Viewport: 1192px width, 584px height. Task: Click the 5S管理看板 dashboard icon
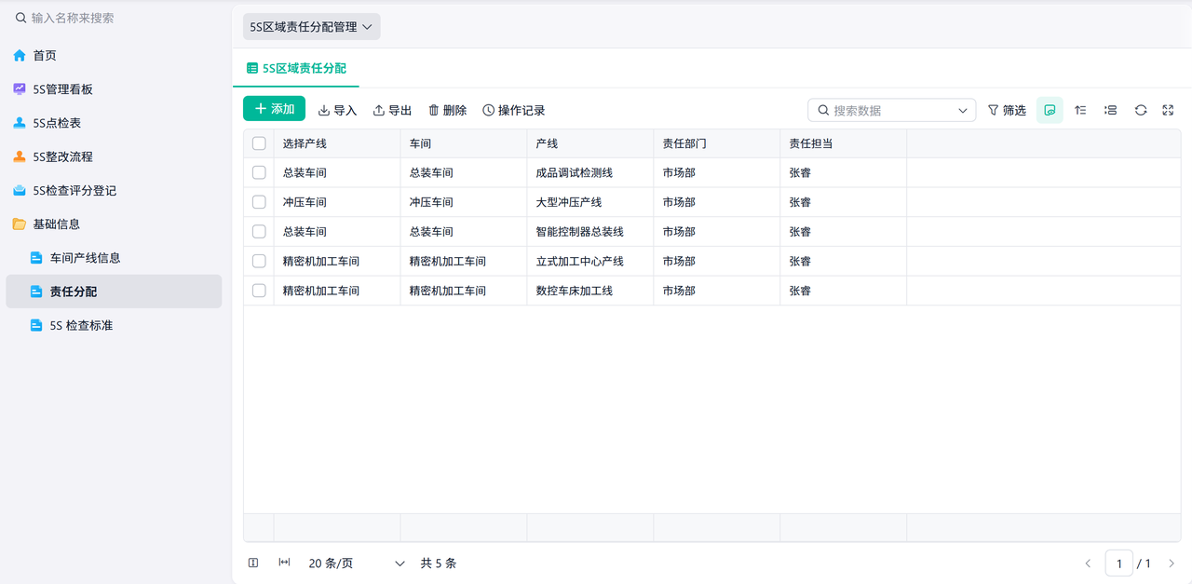coord(20,89)
